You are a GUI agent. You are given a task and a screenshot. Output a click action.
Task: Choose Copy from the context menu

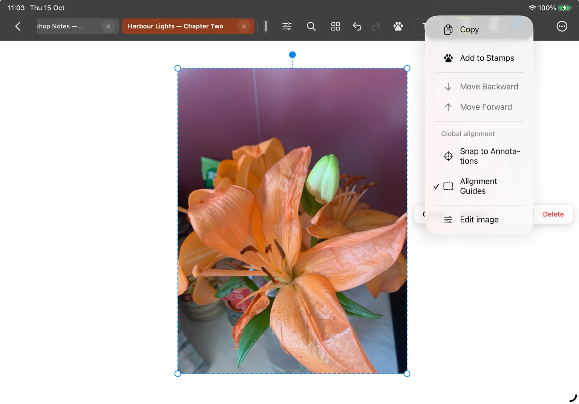pyautogui.click(x=479, y=29)
